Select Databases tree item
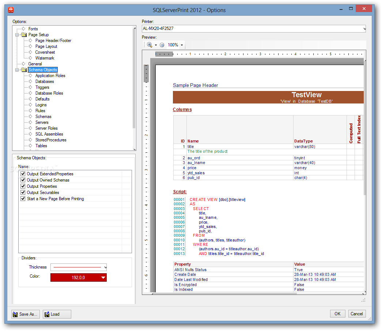382x331 pixels. click(x=45, y=81)
